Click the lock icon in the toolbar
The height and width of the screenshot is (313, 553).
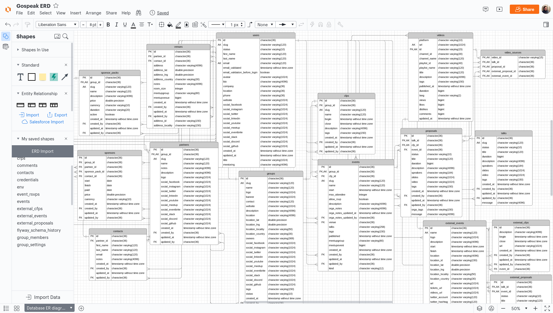click(329, 24)
